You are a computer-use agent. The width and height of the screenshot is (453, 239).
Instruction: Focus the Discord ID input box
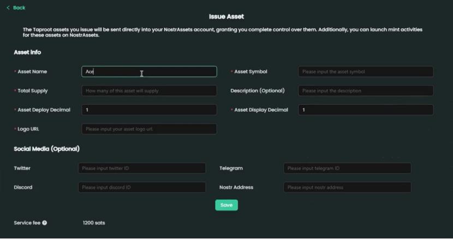point(142,188)
